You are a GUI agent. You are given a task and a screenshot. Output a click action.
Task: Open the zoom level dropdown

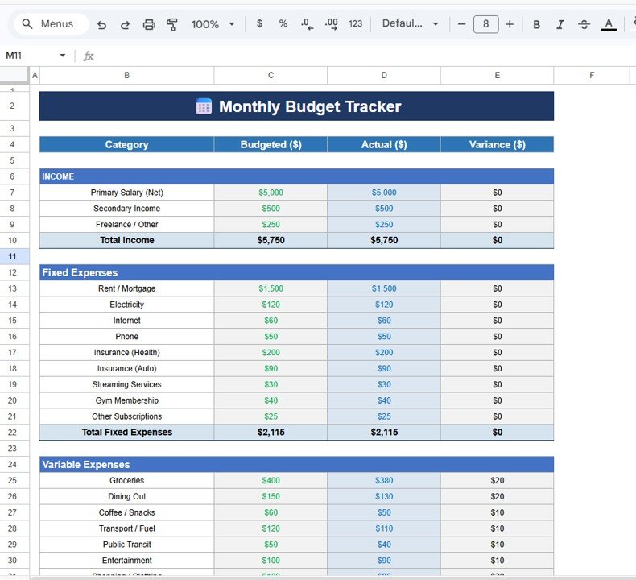click(x=213, y=24)
